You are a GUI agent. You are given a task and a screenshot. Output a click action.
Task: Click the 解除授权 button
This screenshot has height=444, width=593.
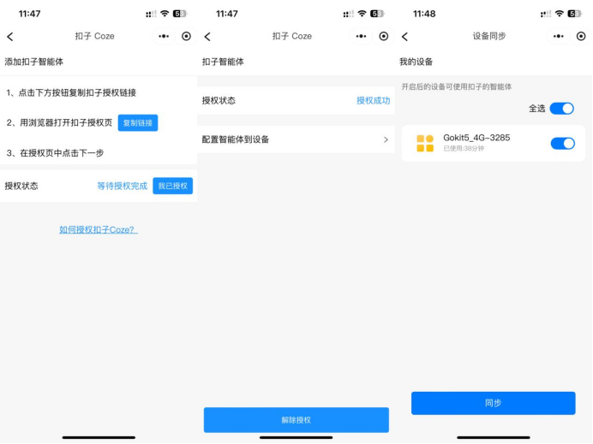296,420
